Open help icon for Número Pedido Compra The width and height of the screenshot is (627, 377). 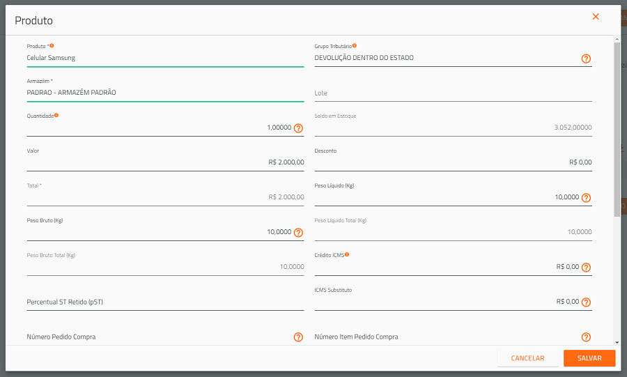pos(298,337)
